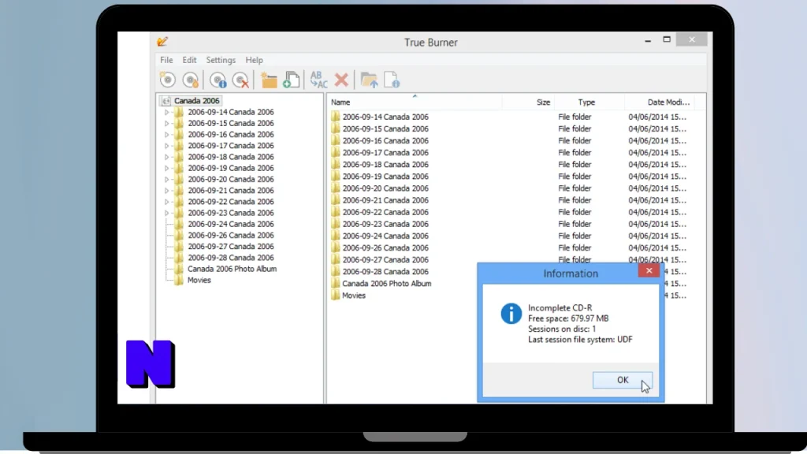Maximize the True Burner window
The image size is (807, 454).
(x=667, y=39)
